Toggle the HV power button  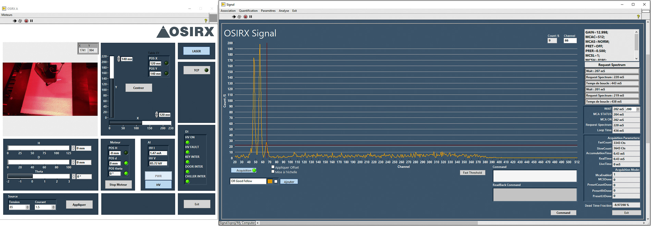click(158, 185)
